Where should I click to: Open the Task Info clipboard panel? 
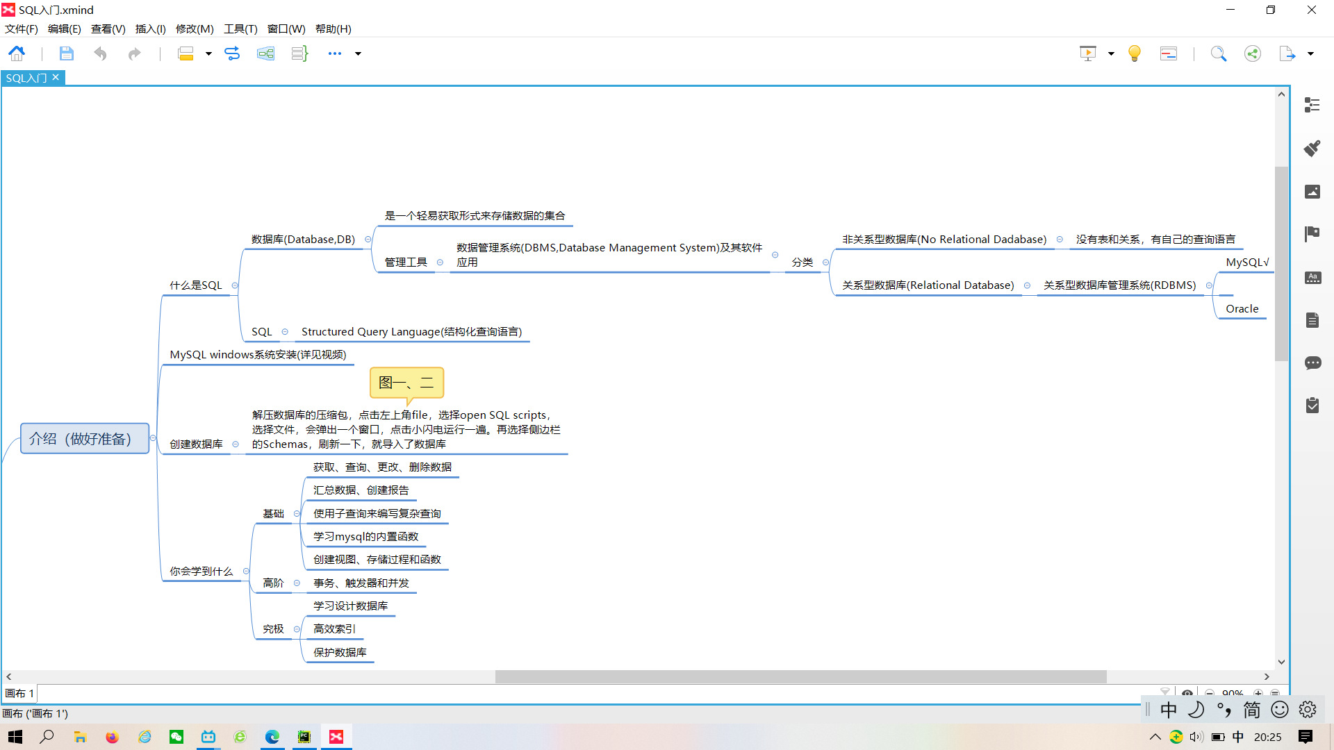pos(1312,406)
